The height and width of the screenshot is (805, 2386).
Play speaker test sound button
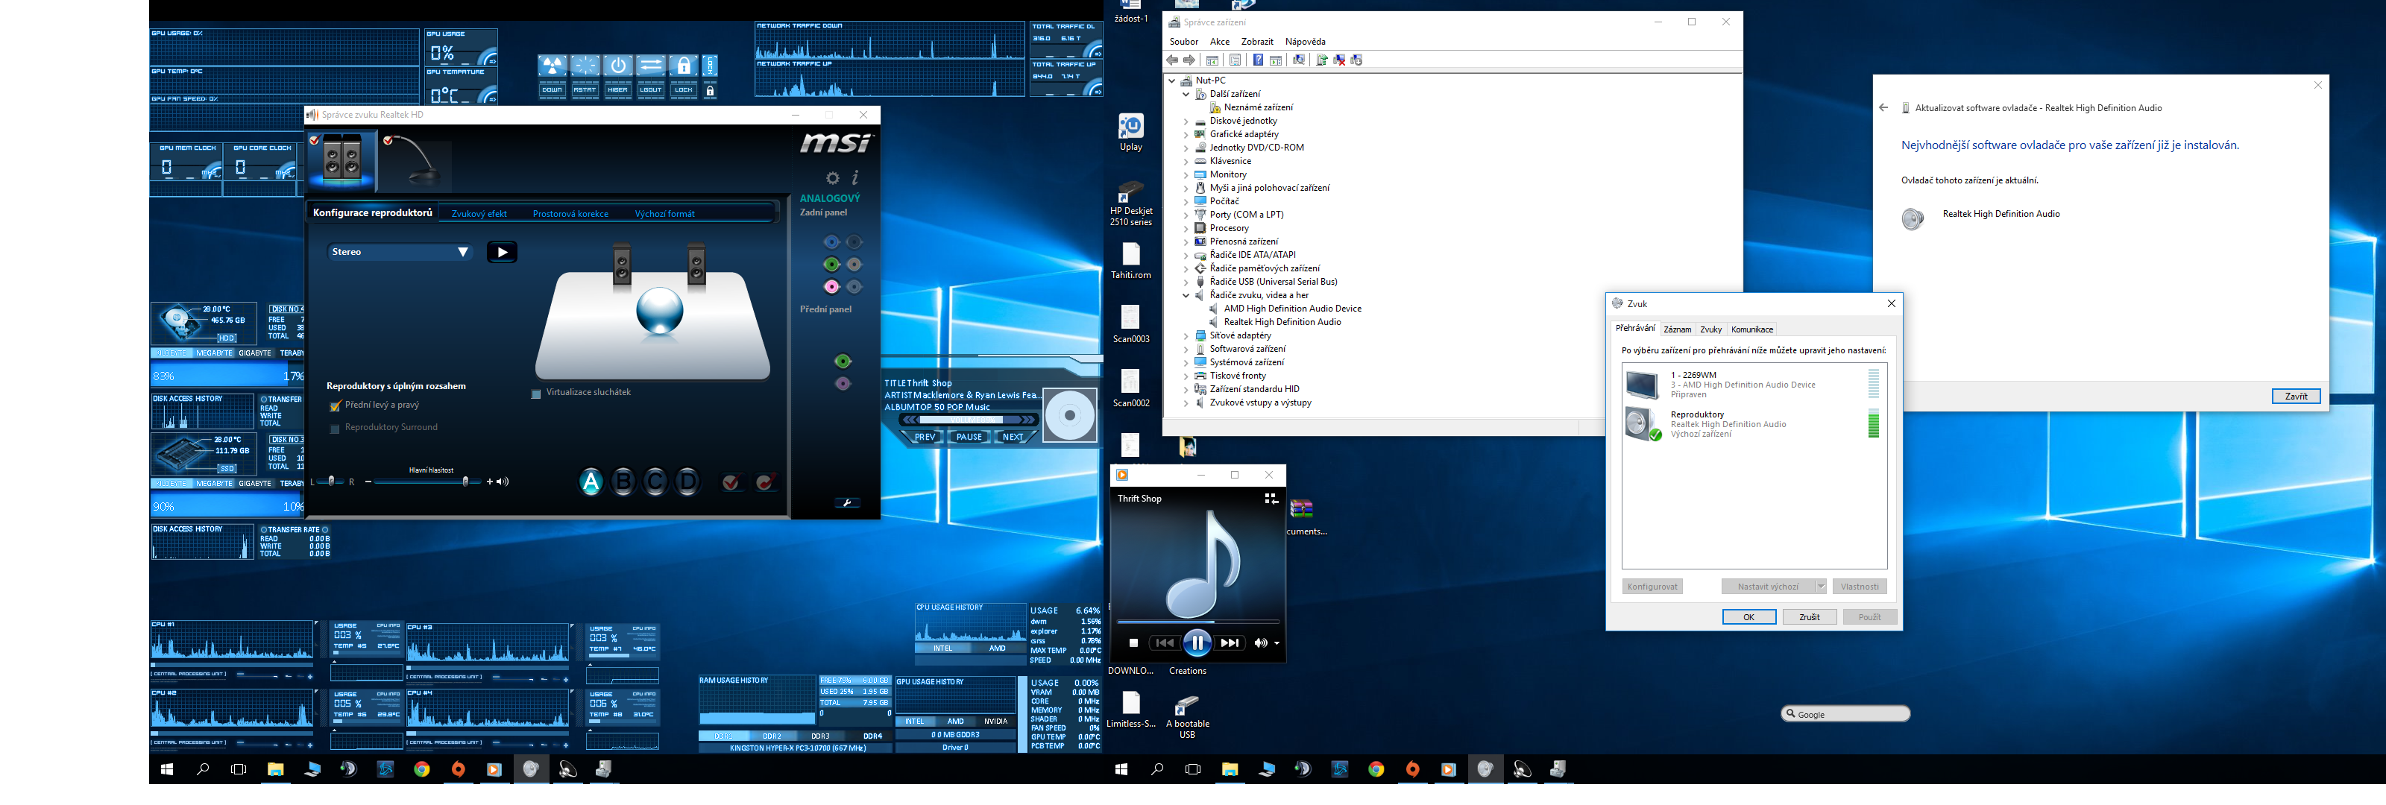(x=502, y=252)
